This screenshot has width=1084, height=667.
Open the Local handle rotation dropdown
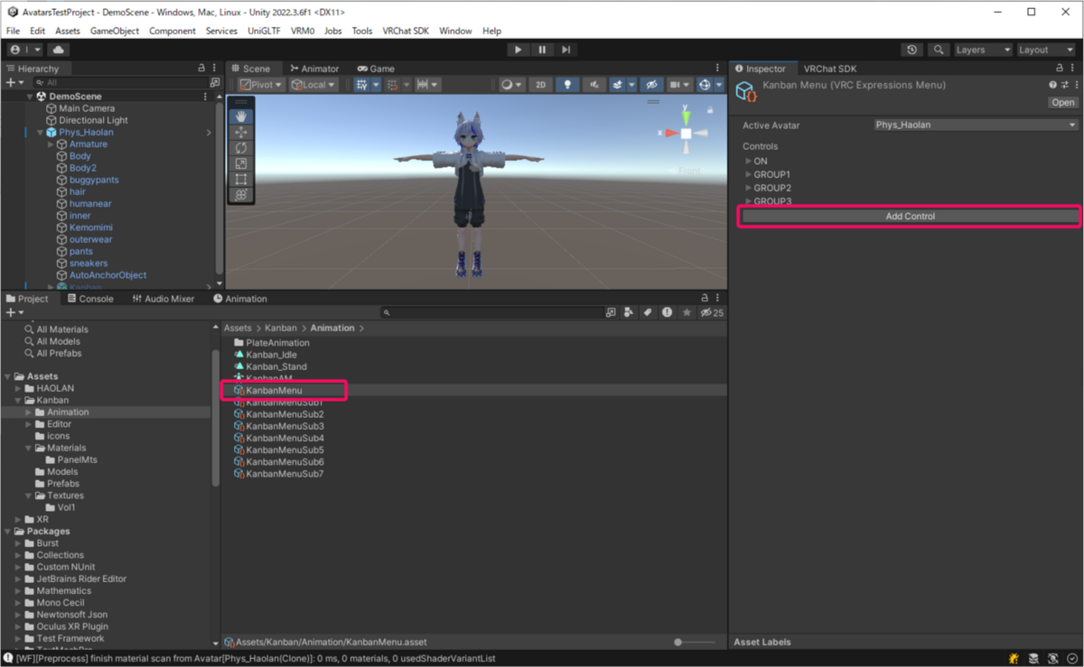pyautogui.click(x=313, y=85)
